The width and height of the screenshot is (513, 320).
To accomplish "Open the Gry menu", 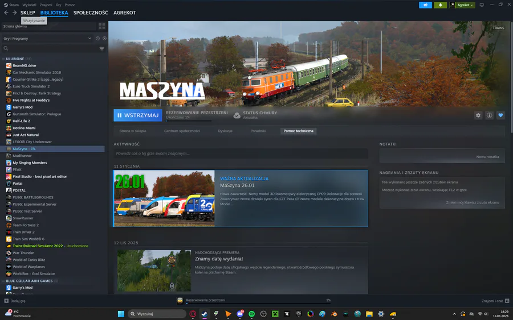I will 59,5.
